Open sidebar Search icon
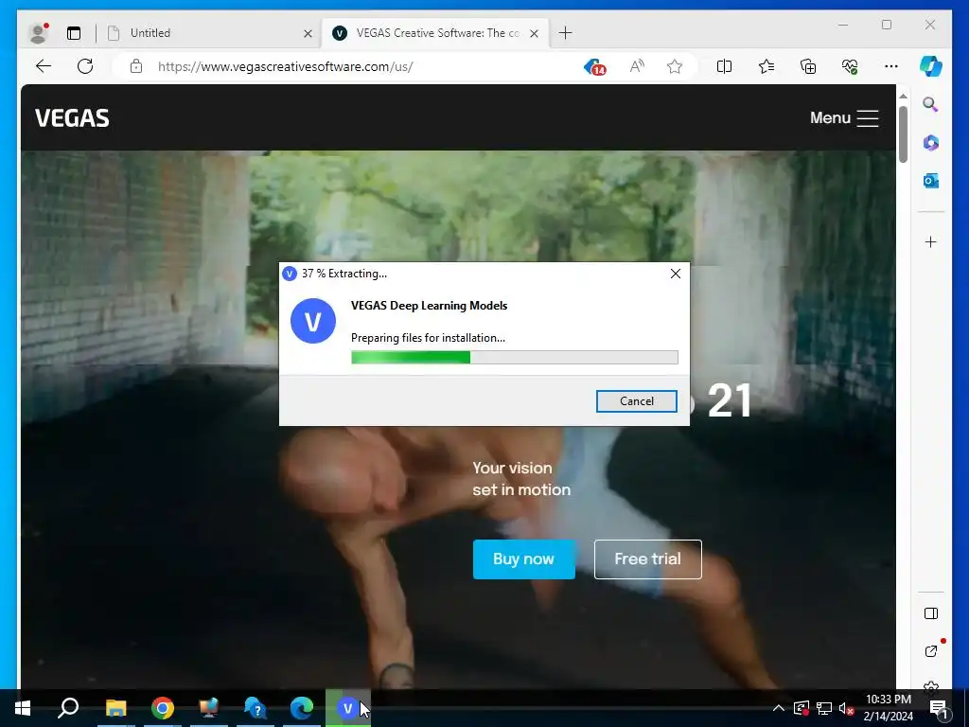 pos(931,104)
